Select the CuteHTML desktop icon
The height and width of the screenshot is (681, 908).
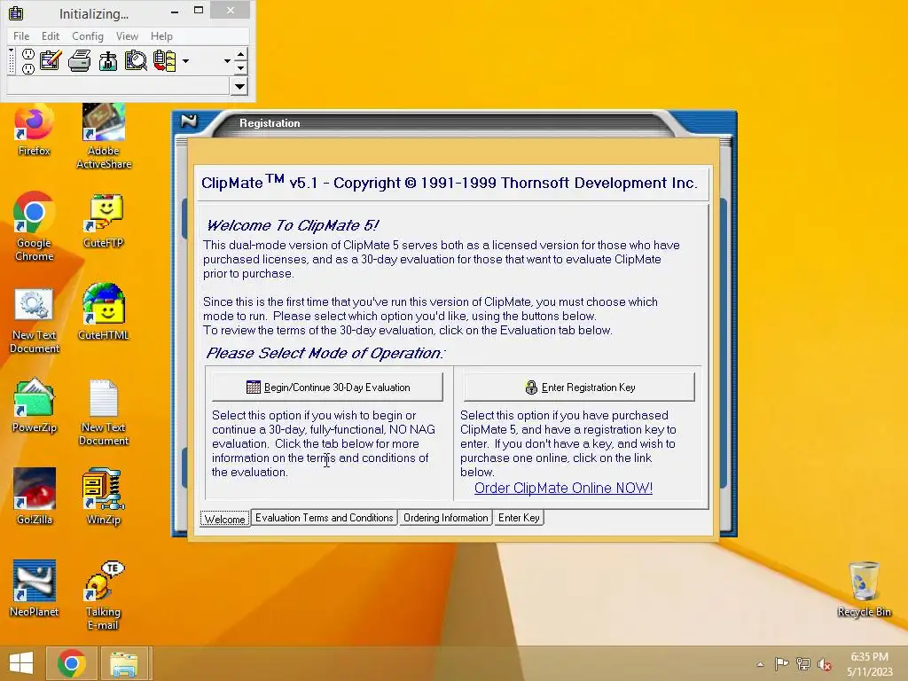(x=104, y=313)
